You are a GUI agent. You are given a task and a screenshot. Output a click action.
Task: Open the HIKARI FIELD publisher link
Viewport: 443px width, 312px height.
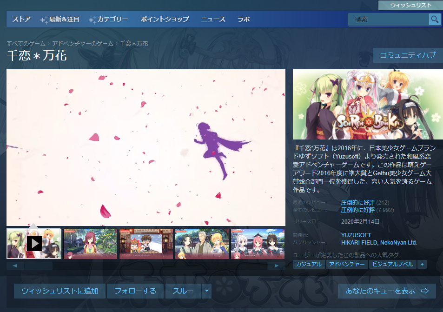pos(359,243)
